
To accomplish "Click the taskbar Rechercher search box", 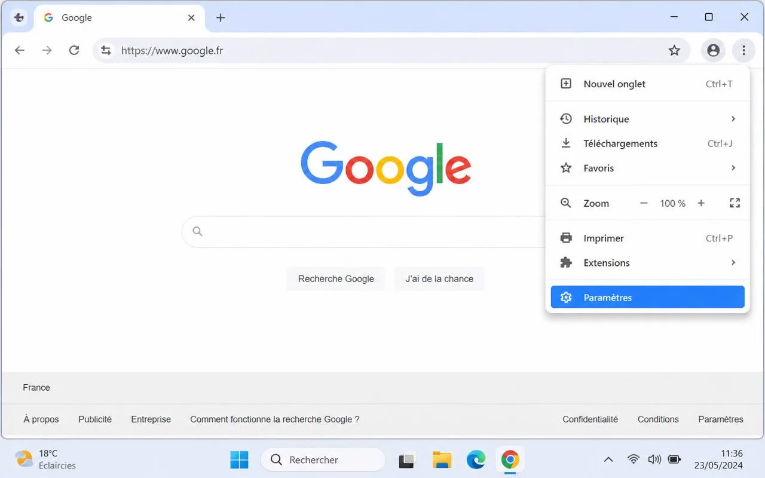I will [323, 460].
